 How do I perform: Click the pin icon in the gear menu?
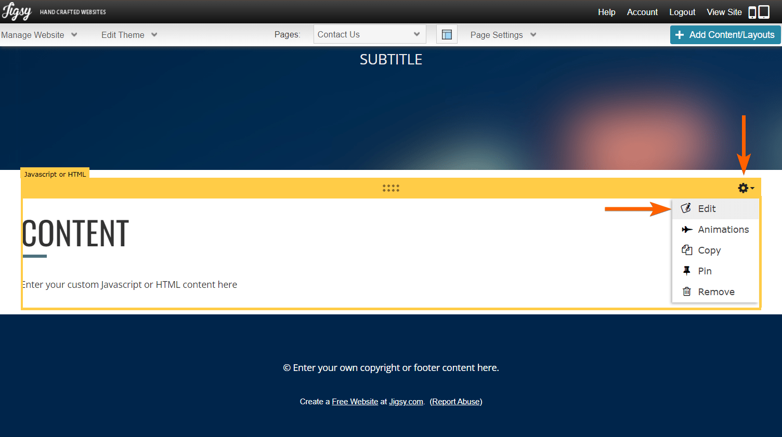tap(686, 271)
